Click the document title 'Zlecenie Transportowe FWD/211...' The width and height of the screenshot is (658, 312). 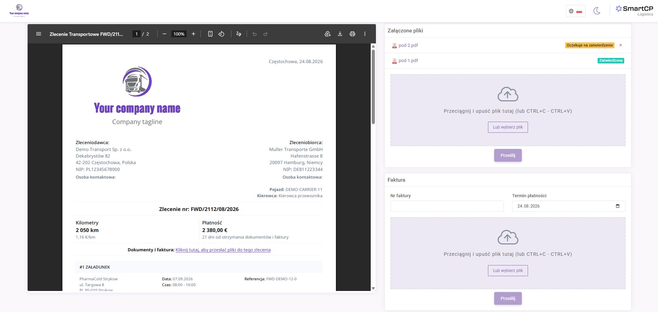point(86,34)
